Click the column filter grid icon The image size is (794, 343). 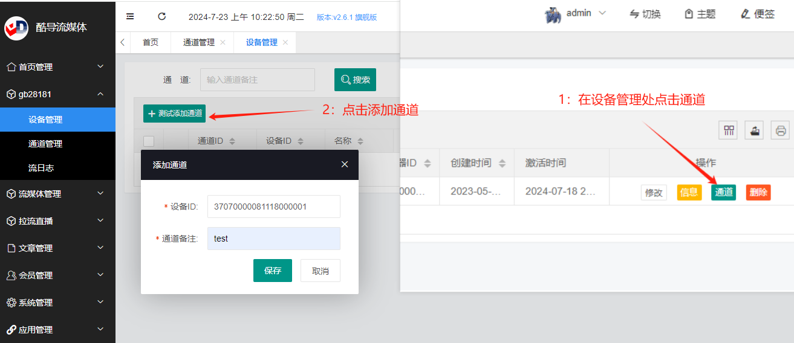tap(730, 130)
